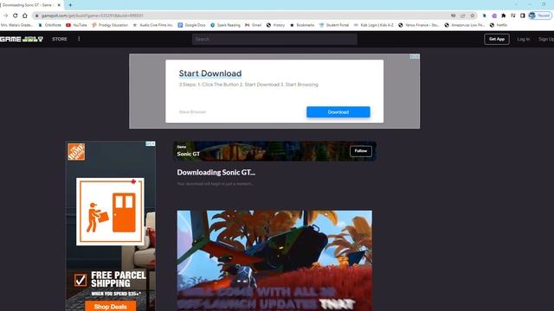
Task: Open the media control toolbar icon
Action: pos(513,16)
